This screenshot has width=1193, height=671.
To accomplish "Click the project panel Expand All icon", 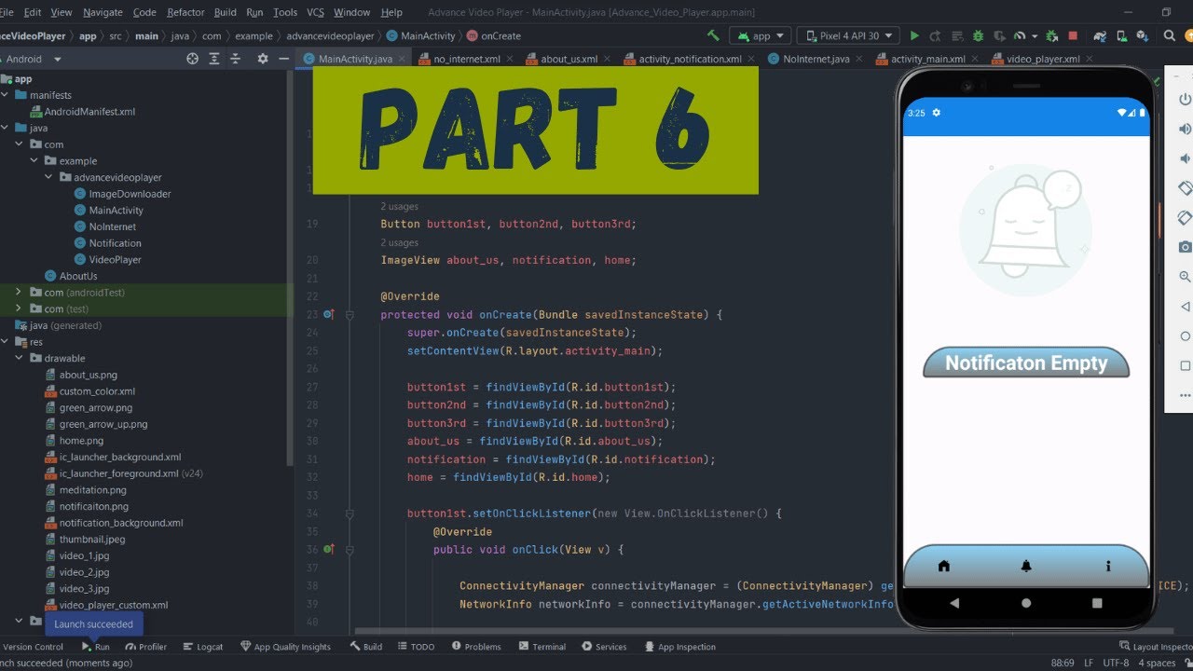I will coord(216,59).
